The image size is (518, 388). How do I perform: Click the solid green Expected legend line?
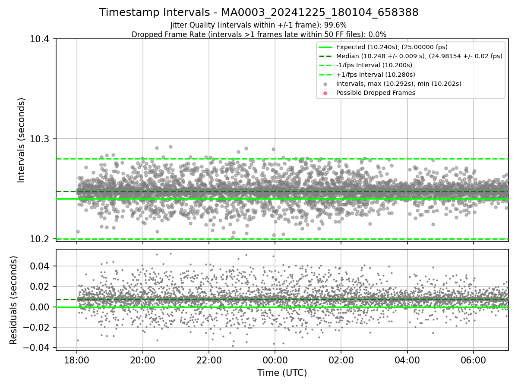pos(325,47)
